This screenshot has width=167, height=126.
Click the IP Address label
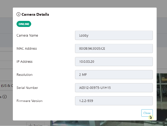[x=24, y=61]
